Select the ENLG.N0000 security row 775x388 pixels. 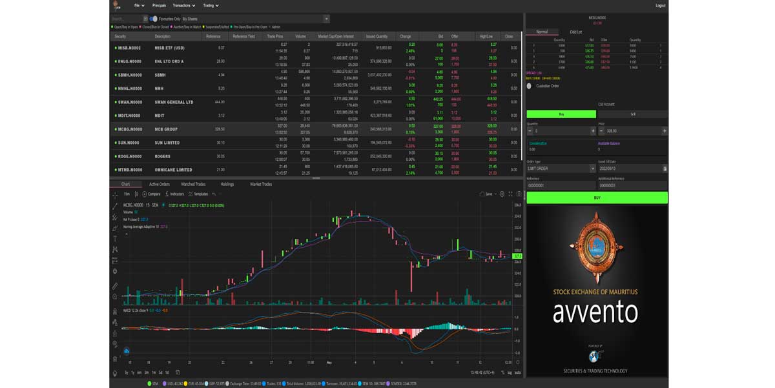[315, 61]
